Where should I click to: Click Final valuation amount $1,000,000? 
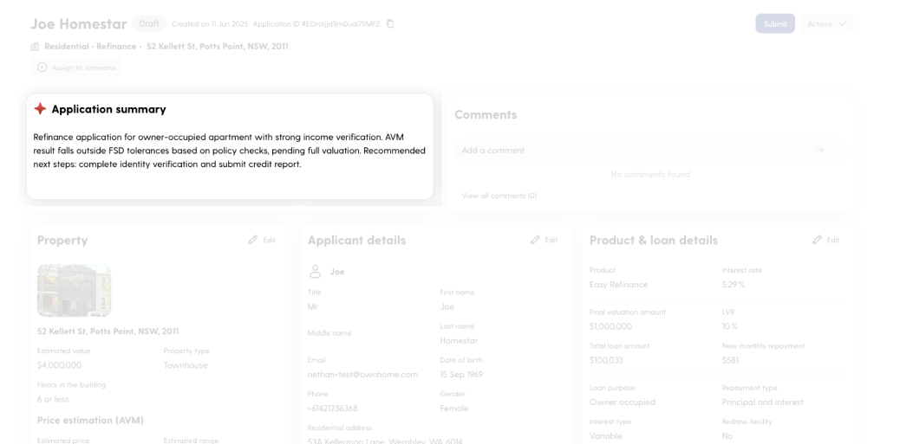pyautogui.click(x=610, y=326)
